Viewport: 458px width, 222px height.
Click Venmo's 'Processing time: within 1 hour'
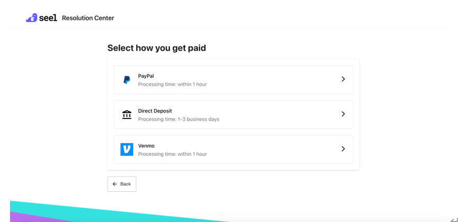point(172,154)
